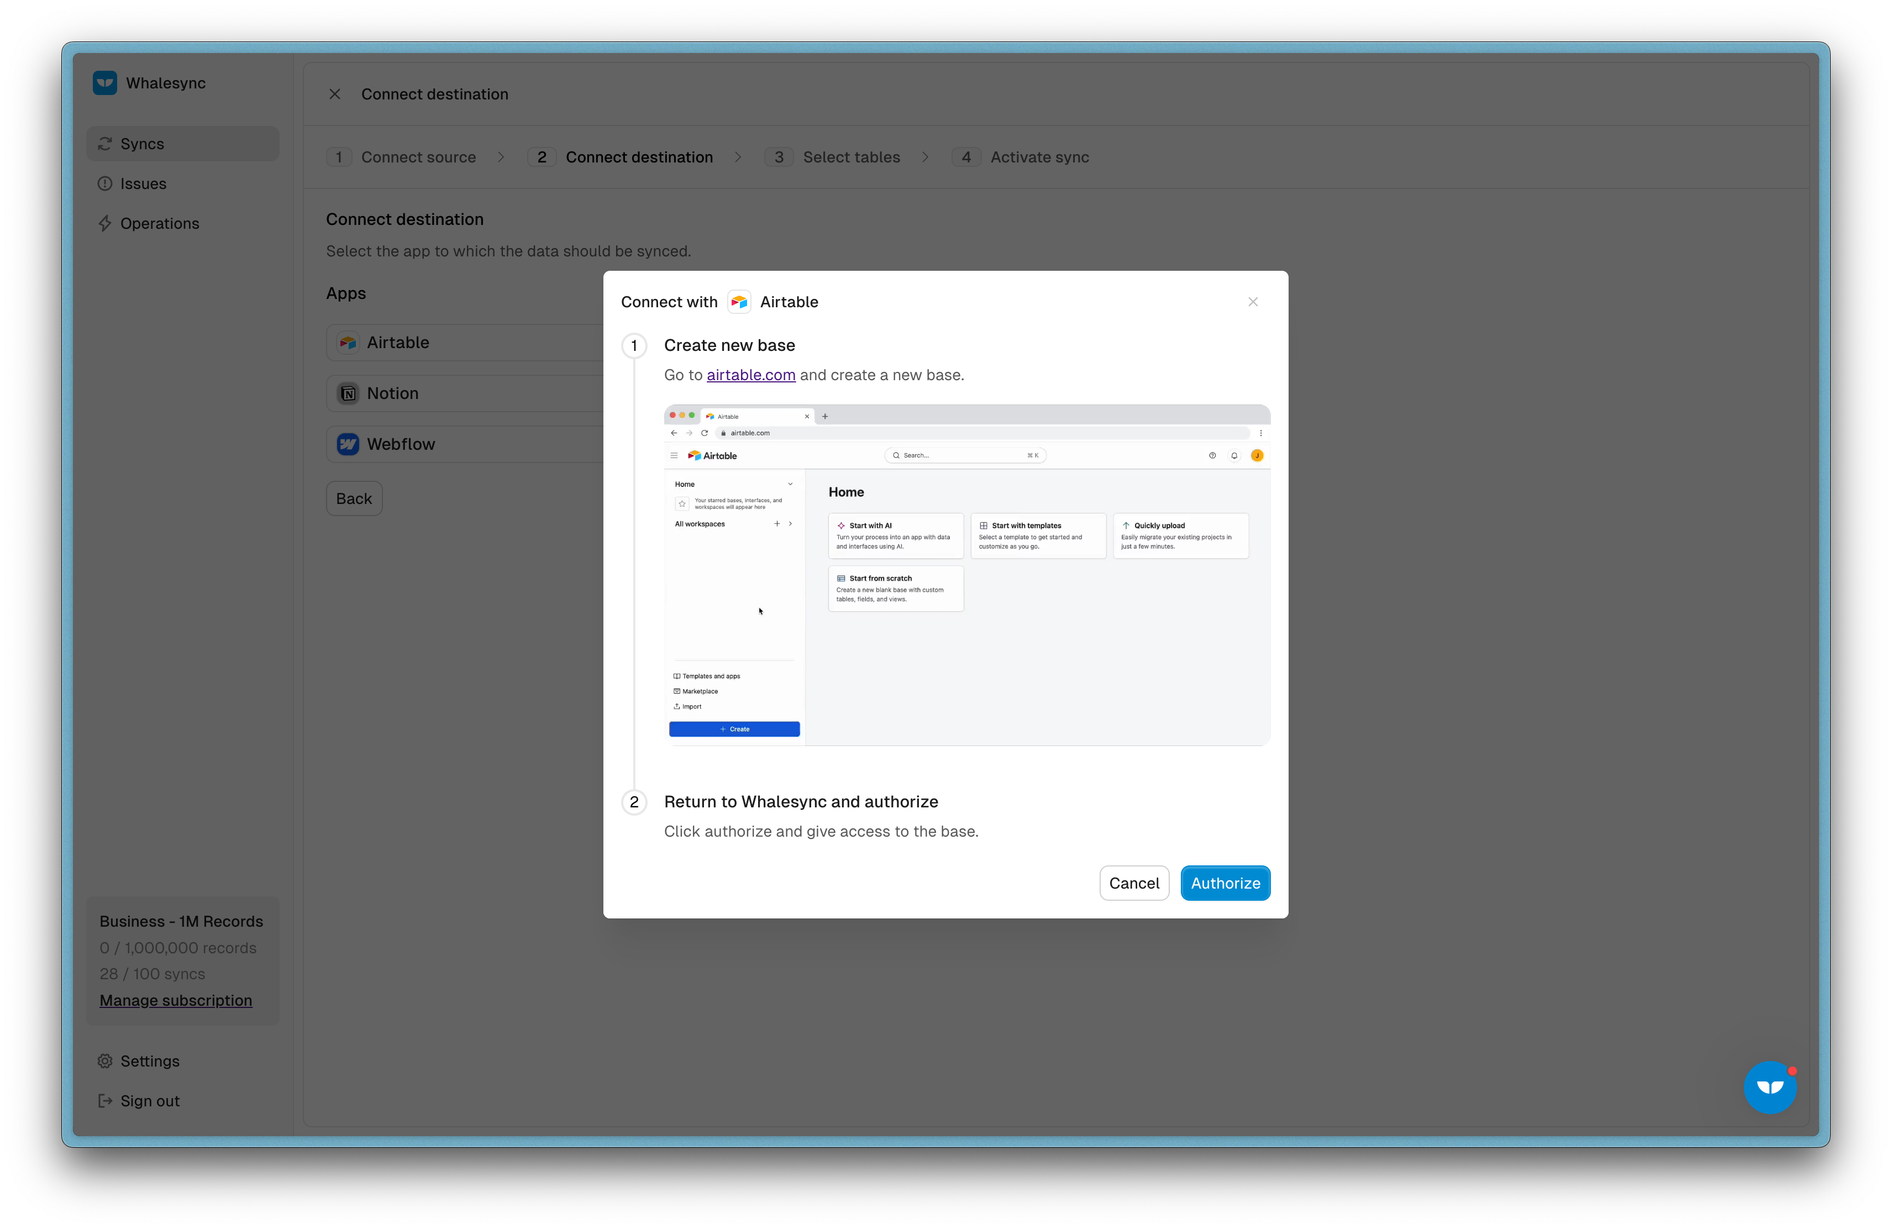This screenshot has height=1229, width=1892.
Task: Select step 3 Select tables
Action: (x=832, y=157)
